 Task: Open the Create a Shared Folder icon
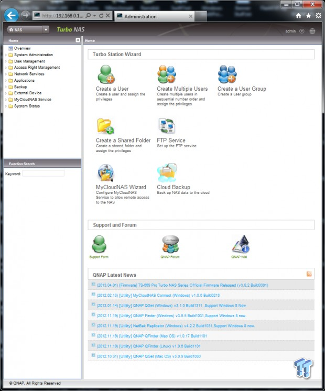pos(106,126)
